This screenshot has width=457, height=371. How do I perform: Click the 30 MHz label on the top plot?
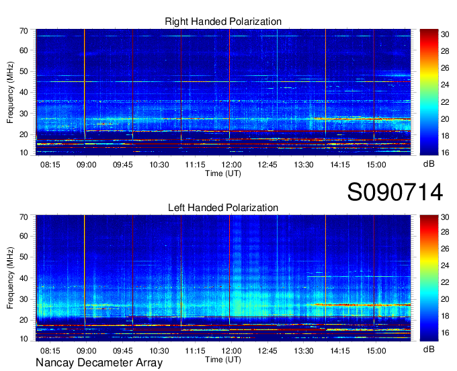point(24,114)
